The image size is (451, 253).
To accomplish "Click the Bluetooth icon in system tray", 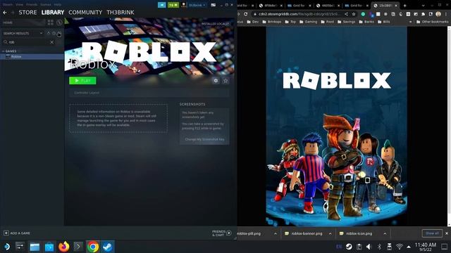I will [379, 247].
